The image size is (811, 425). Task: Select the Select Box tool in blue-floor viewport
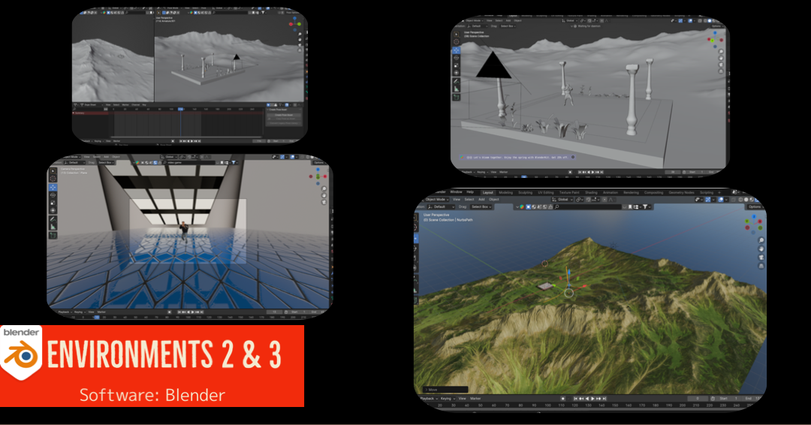(x=53, y=171)
